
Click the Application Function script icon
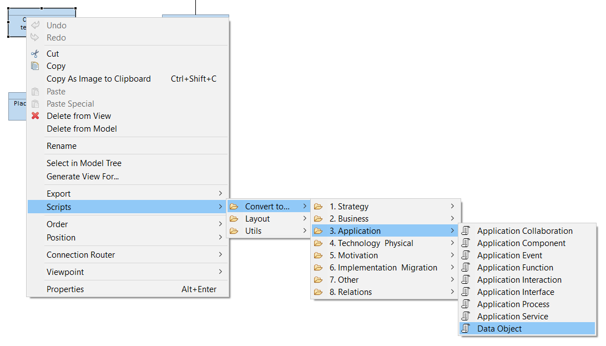[466, 268]
